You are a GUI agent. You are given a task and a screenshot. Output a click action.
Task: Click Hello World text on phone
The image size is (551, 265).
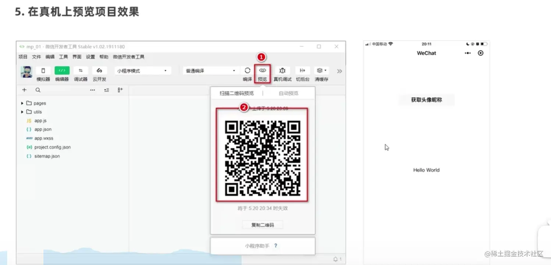coord(426,170)
